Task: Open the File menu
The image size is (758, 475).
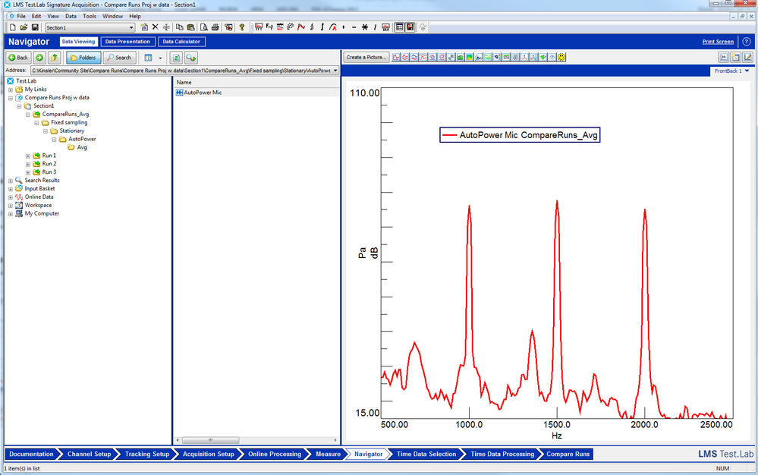Action: [x=21, y=16]
